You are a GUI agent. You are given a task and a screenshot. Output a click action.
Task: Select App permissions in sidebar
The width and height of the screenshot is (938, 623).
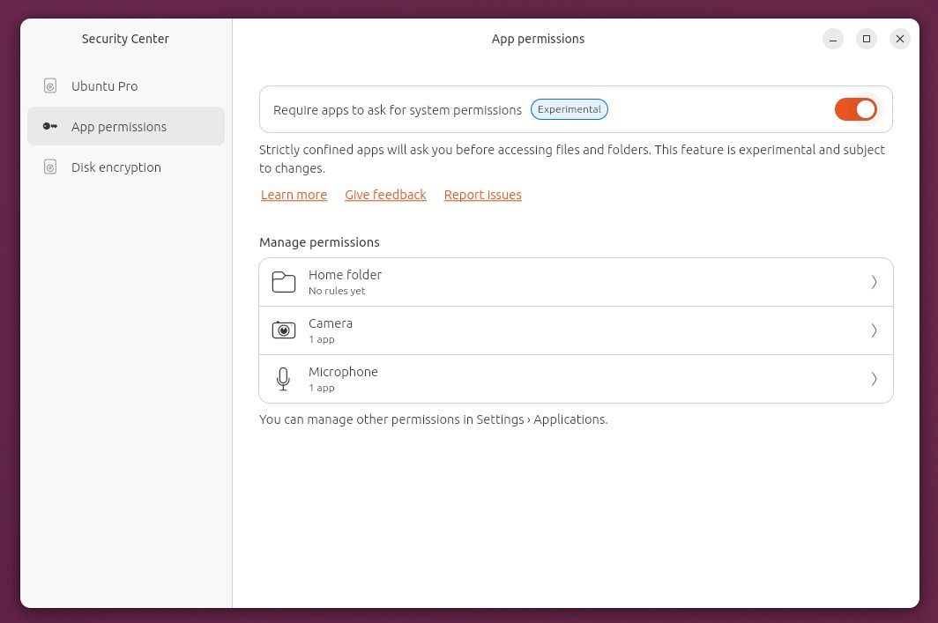click(118, 127)
